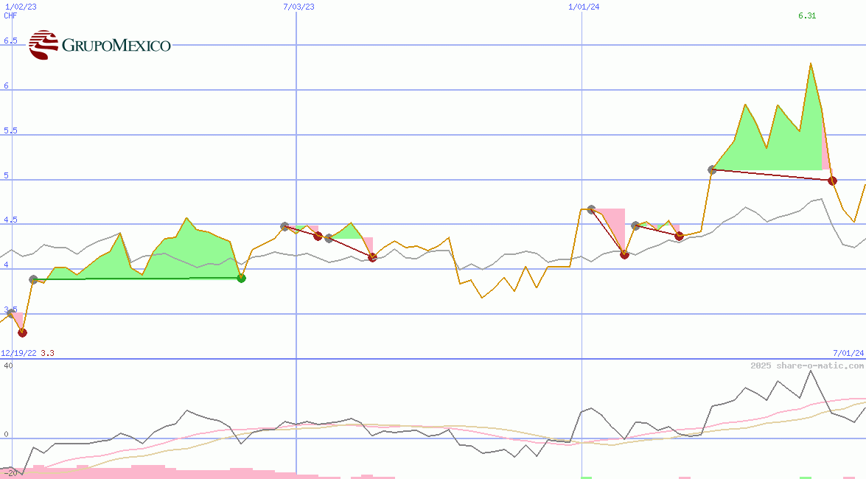866x479 pixels.
Task: Open the share-o-matic.com watermark link
Action: click(x=807, y=366)
